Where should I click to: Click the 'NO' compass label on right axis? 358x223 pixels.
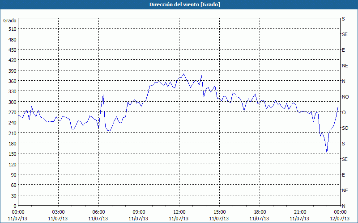click(x=345, y=97)
